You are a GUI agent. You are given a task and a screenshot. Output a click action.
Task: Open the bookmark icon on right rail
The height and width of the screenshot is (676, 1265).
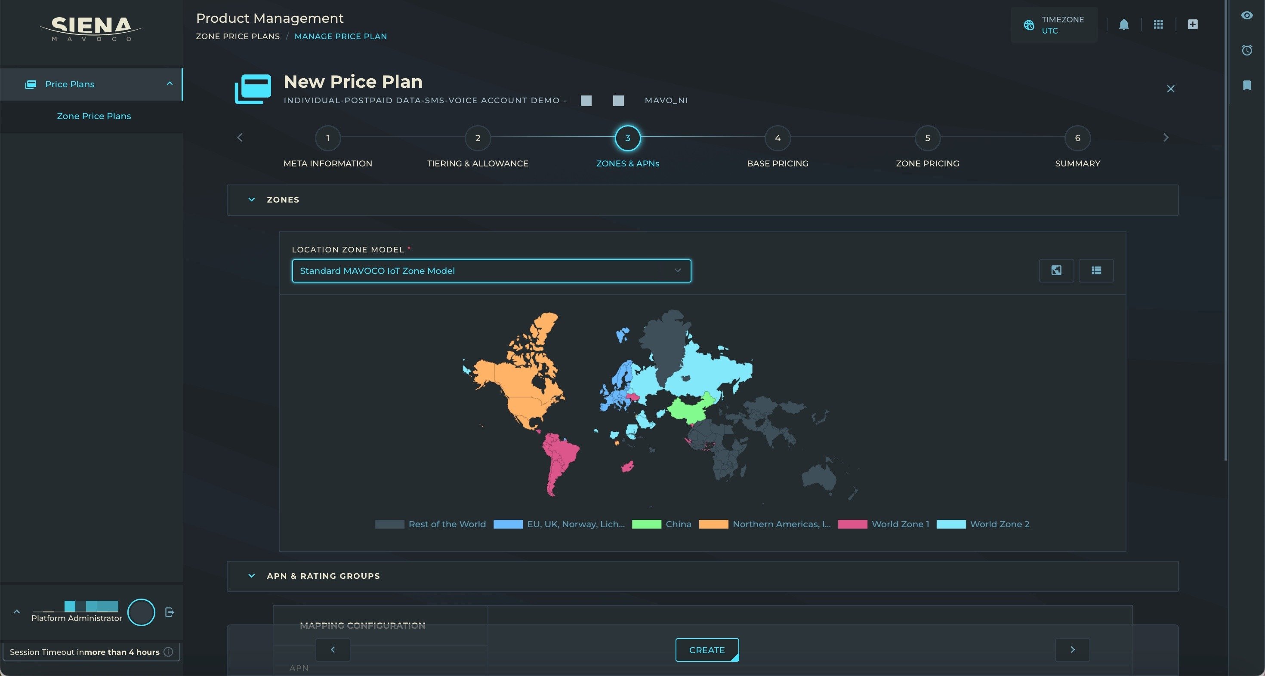pyautogui.click(x=1246, y=86)
